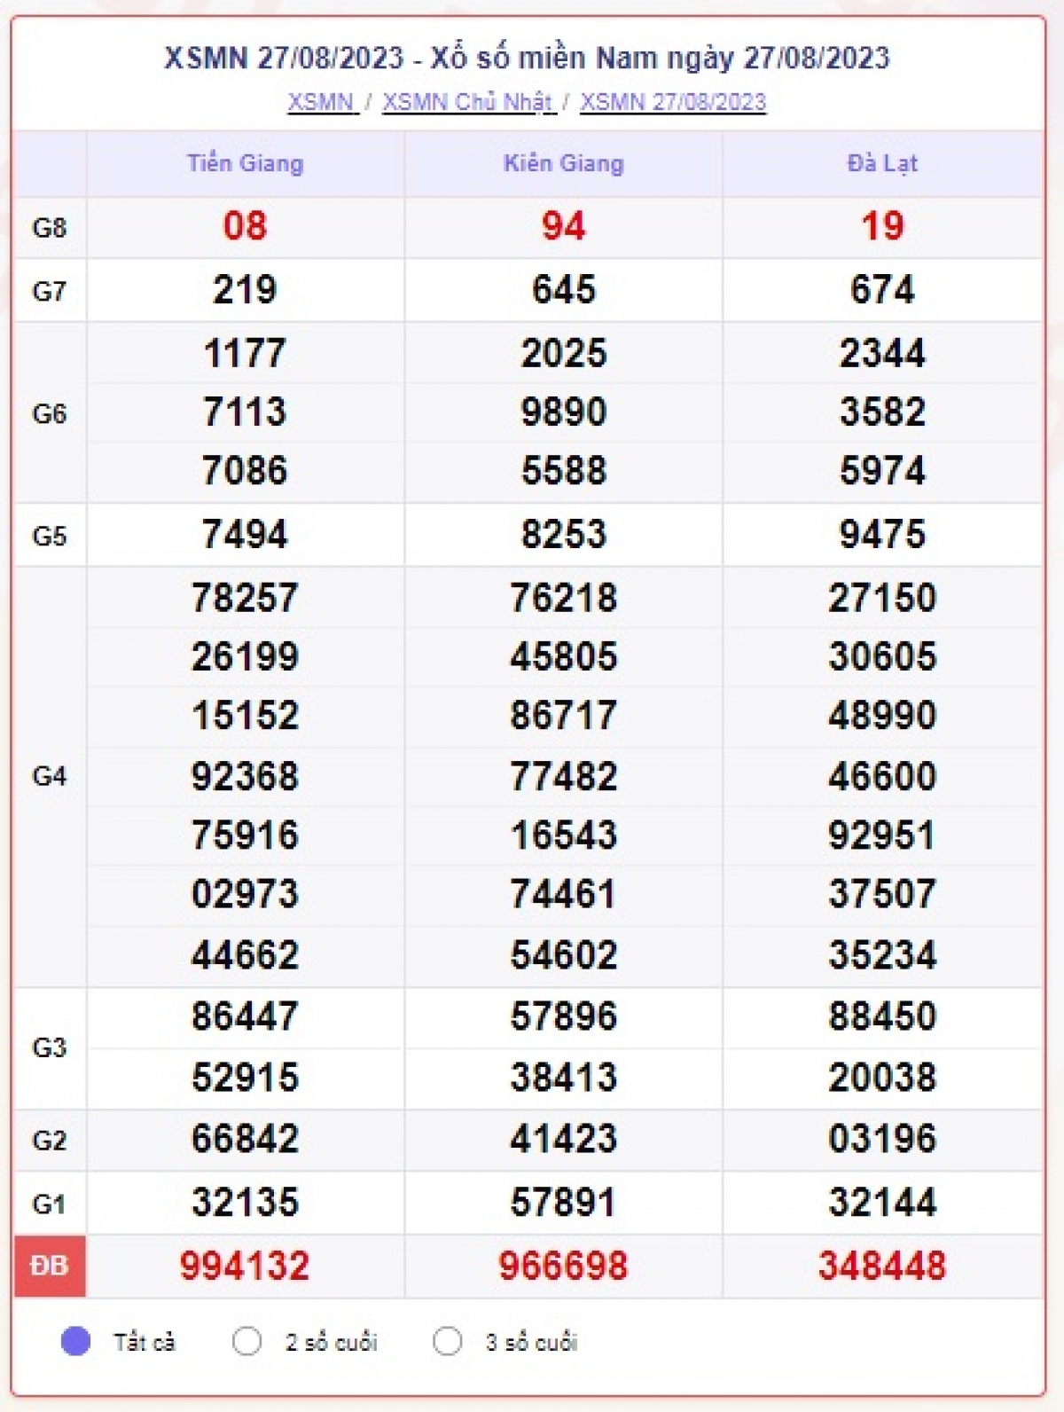This screenshot has width=1064, height=1412.
Task: Click special prize 994132 for Tiền Giang
Action: tap(245, 1266)
